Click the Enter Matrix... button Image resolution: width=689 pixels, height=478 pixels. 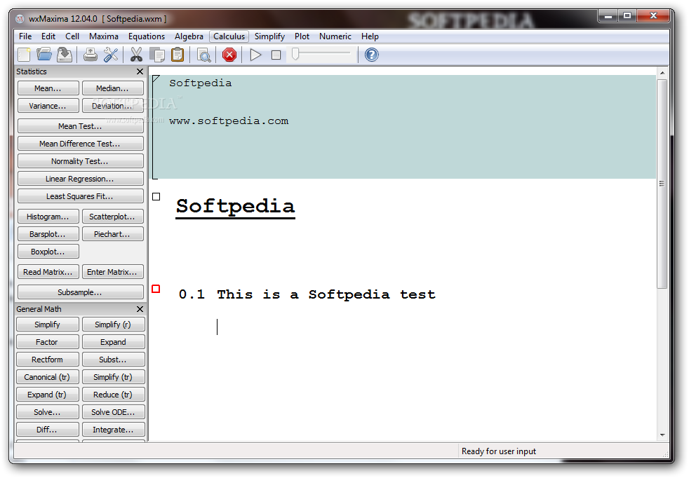click(x=113, y=272)
